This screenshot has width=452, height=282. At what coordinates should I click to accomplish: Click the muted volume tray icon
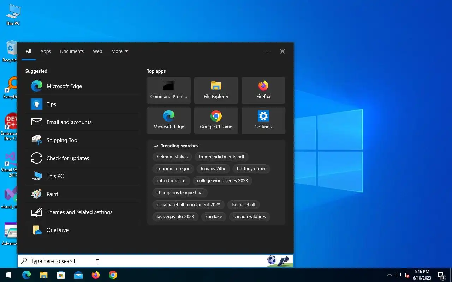[x=406, y=275]
